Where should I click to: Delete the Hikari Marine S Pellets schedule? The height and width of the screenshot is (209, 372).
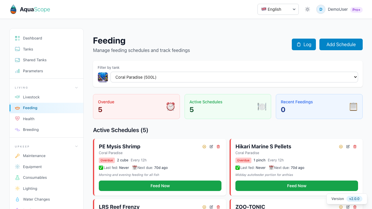click(x=355, y=147)
